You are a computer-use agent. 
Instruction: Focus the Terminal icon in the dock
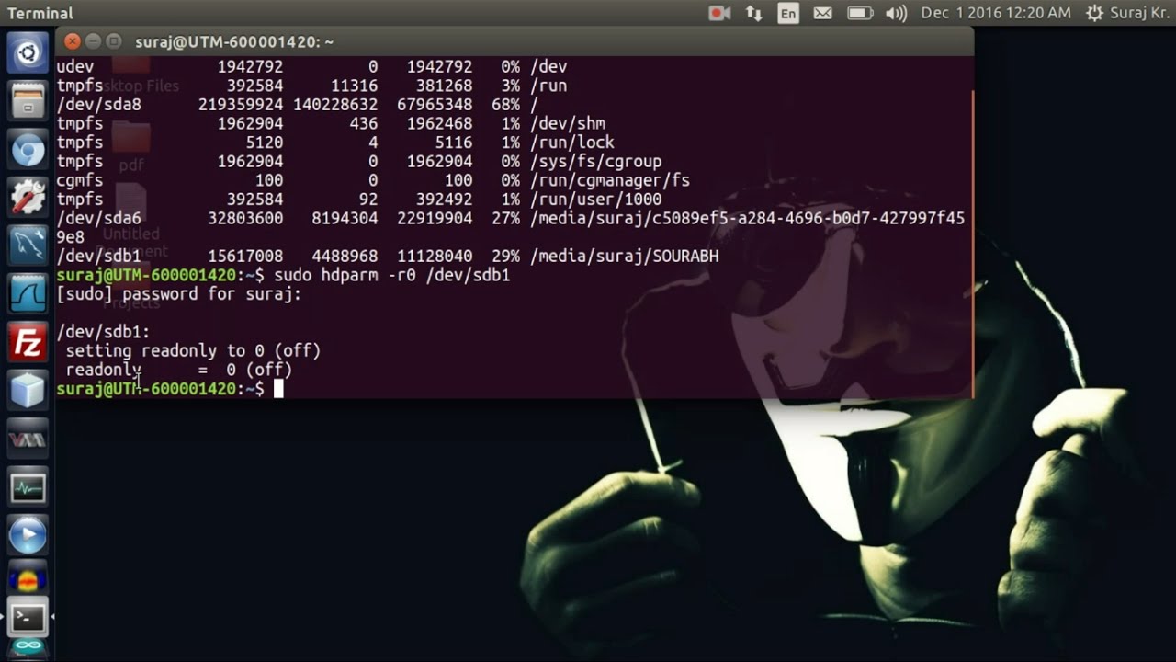click(x=28, y=617)
